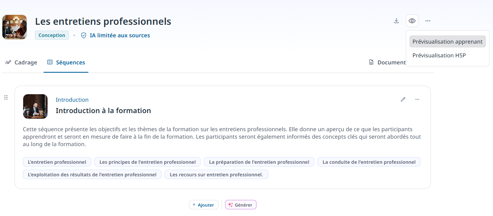
Task: Click the download icon in header
Action: pos(396,21)
